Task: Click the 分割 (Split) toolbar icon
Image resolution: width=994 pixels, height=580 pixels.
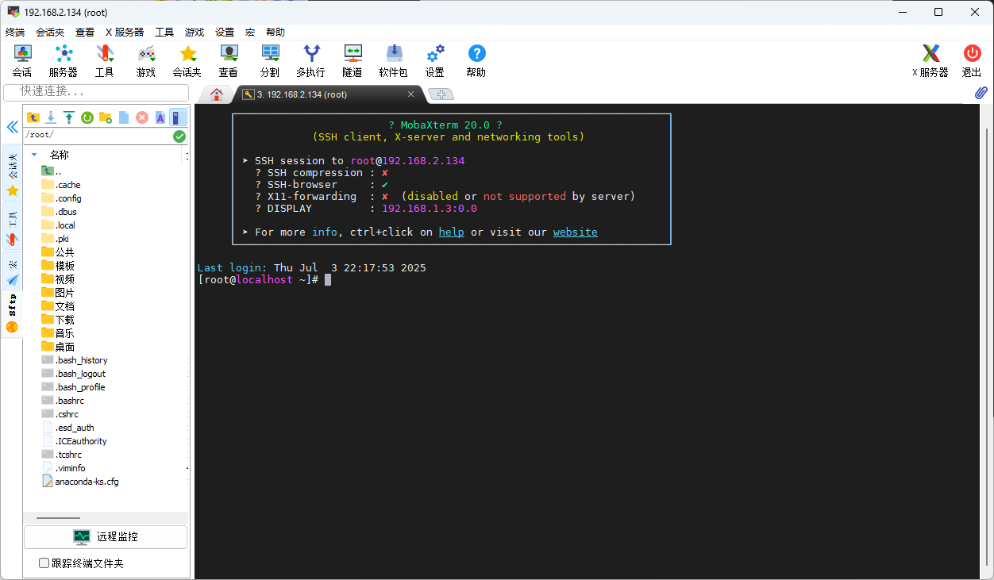Action: tap(270, 61)
